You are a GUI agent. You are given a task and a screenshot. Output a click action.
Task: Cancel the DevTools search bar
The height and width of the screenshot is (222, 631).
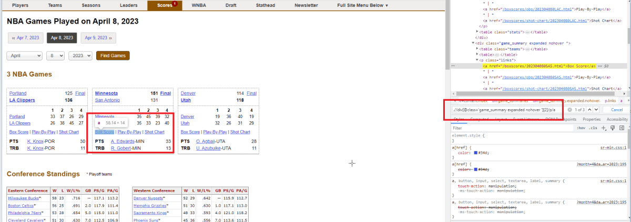point(617,110)
